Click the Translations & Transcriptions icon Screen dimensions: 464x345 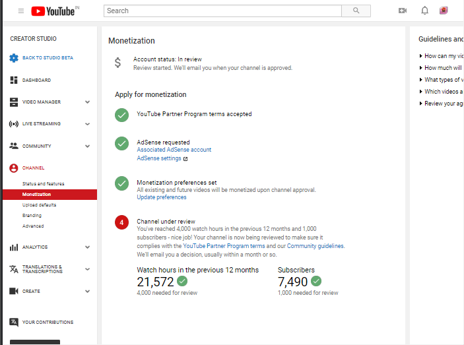(14, 269)
